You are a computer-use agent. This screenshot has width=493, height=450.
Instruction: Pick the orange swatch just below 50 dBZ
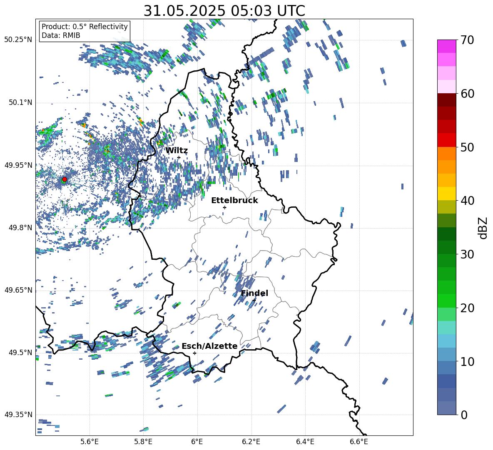[446, 154]
